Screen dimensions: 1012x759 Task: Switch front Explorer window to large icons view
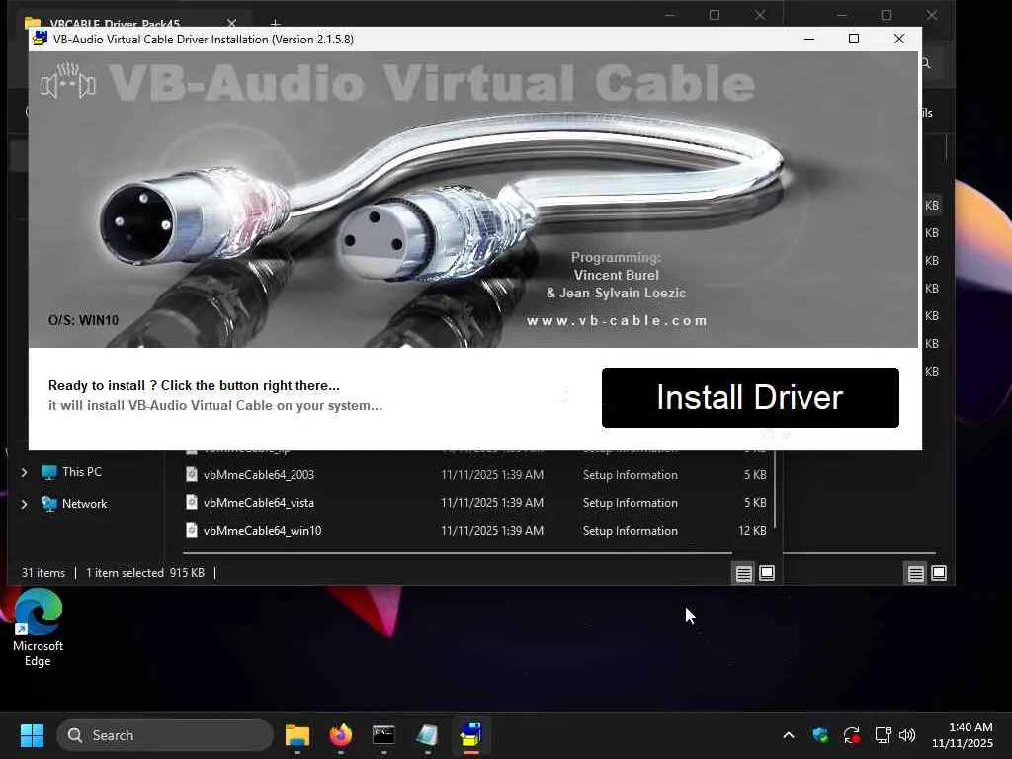pyautogui.click(x=767, y=573)
